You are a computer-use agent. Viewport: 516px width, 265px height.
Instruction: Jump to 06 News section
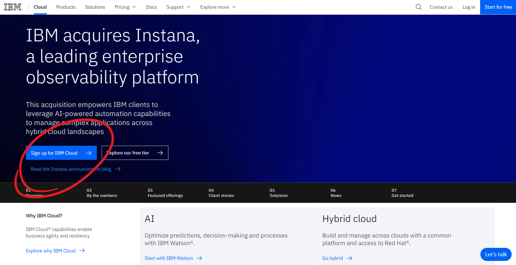pos(336,193)
